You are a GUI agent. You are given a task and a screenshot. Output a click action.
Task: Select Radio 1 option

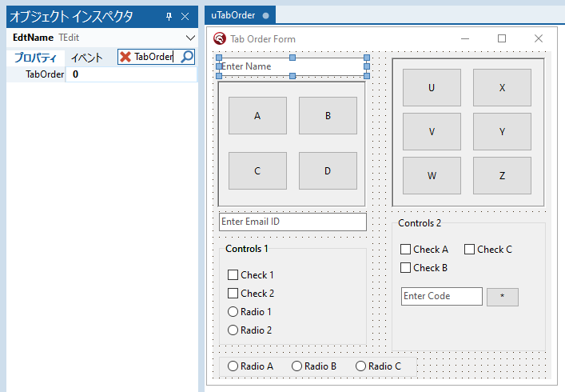click(x=233, y=312)
